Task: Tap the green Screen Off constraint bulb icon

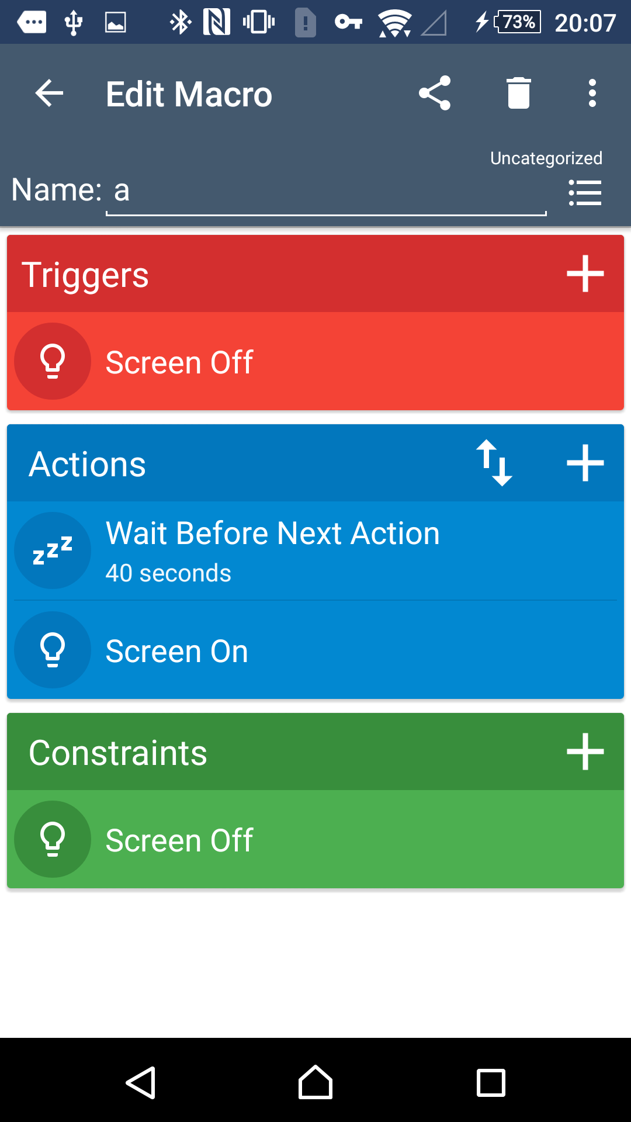Action: click(x=53, y=839)
